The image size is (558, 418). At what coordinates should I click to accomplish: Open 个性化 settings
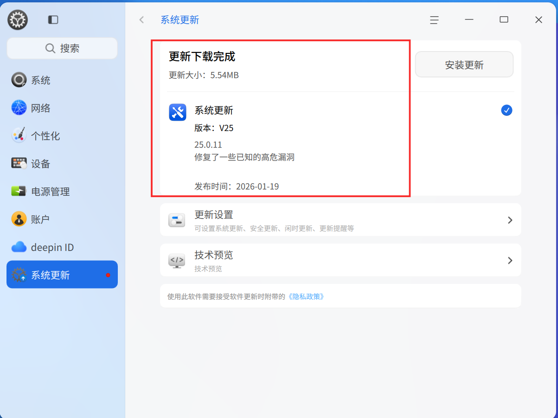62,136
